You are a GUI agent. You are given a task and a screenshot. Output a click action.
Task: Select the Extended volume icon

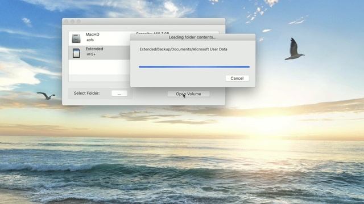76,53
